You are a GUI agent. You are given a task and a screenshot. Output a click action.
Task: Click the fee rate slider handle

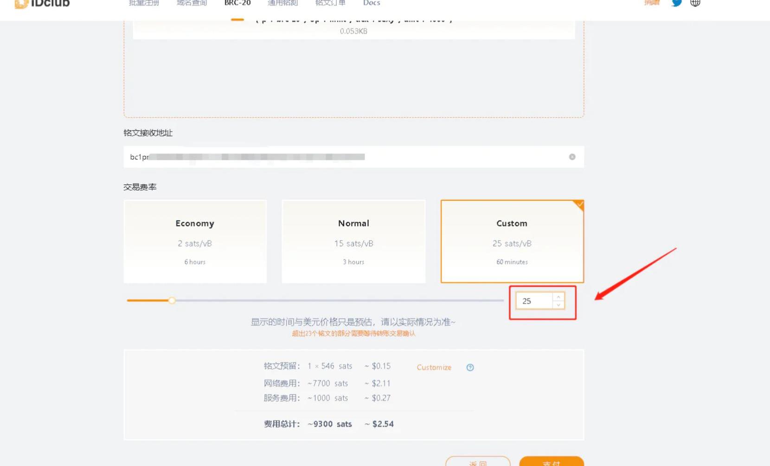point(172,300)
